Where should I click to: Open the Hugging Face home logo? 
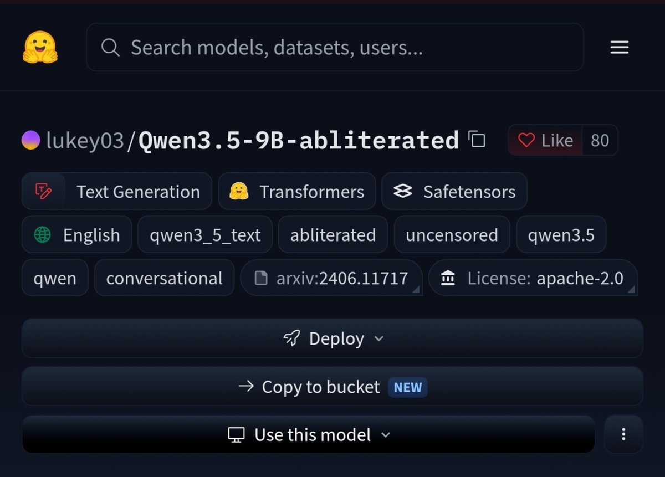tap(40, 47)
